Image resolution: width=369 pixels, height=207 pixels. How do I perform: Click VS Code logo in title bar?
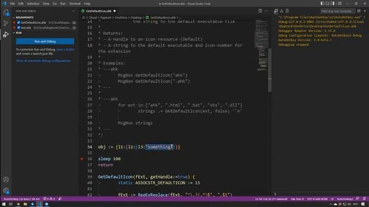pyautogui.click(x=4, y=3)
